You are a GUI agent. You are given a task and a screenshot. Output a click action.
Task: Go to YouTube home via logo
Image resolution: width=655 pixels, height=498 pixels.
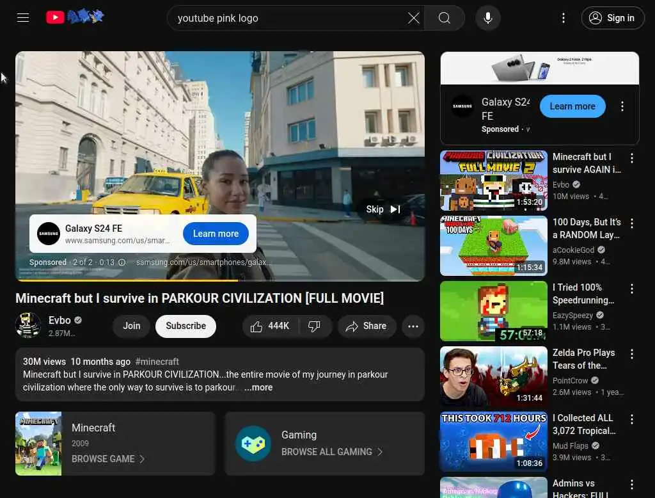(75, 17)
